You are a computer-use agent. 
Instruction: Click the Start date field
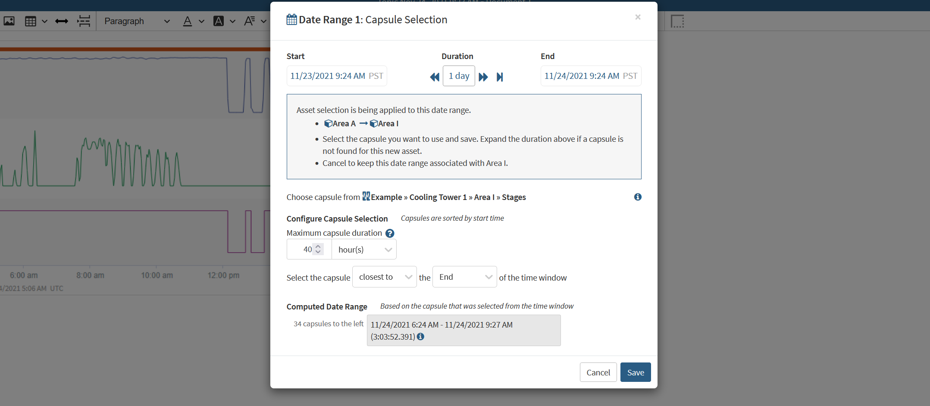(336, 76)
